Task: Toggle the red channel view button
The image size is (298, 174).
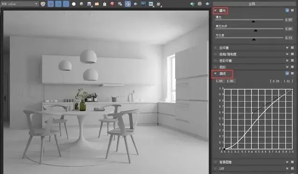Action: pos(51,4)
